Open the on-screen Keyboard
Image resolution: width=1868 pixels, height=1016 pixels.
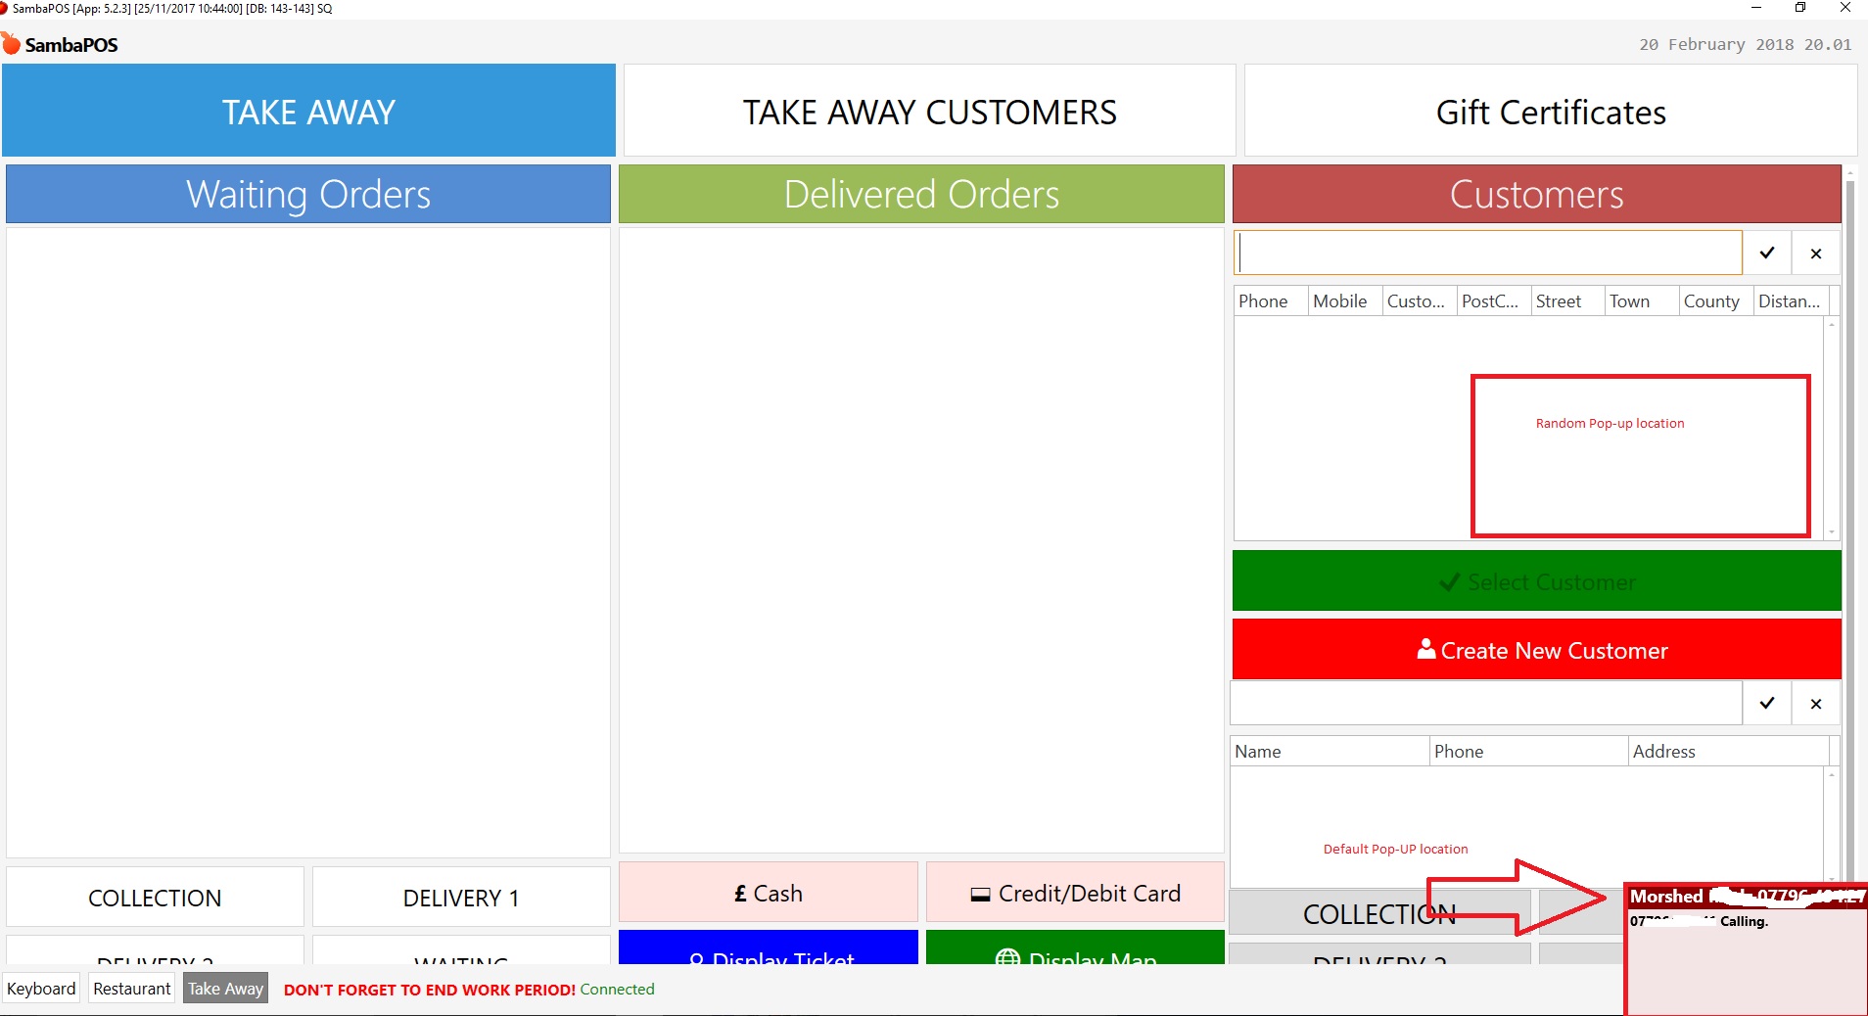(x=41, y=989)
